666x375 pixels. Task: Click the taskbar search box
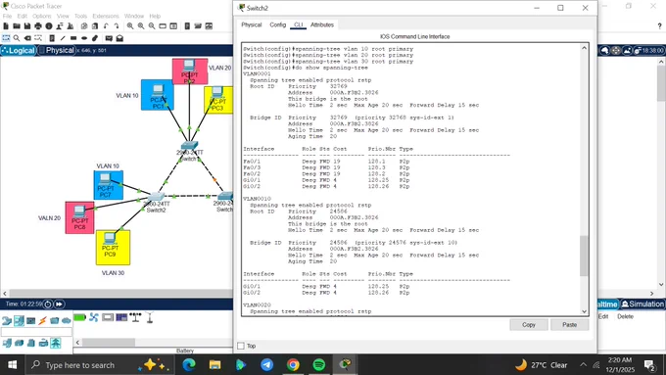tap(100, 365)
